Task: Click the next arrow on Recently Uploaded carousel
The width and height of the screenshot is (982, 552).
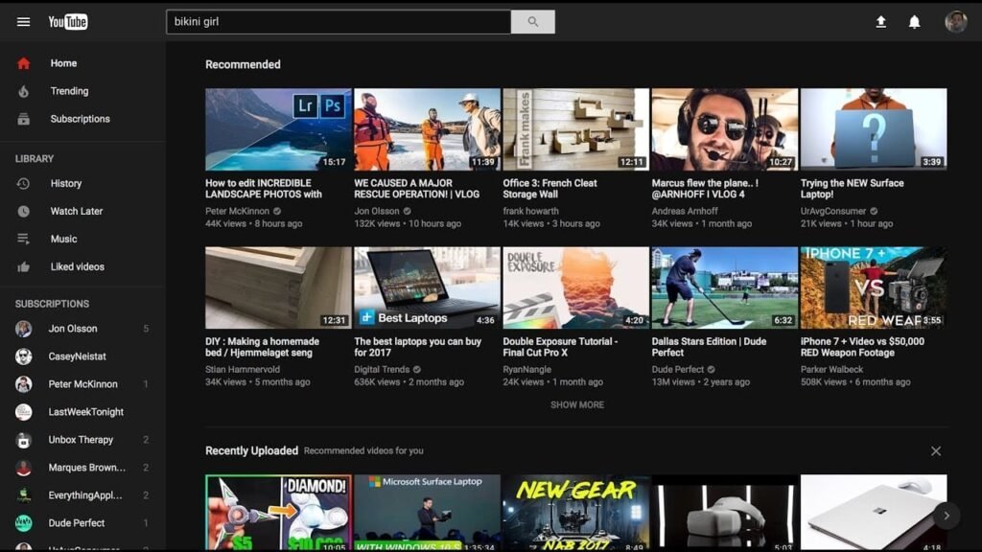Action: (x=949, y=515)
